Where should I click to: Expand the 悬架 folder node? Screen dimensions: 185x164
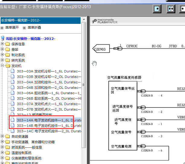(2, 49)
